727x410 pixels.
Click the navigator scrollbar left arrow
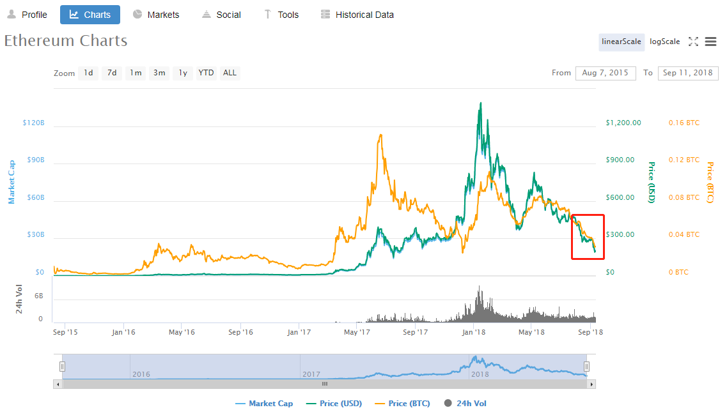point(58,384)
